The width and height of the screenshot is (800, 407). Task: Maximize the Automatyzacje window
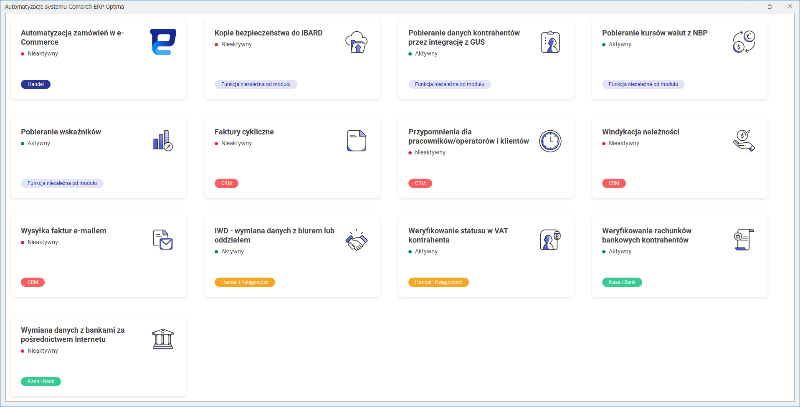click(x=770, y=7)
